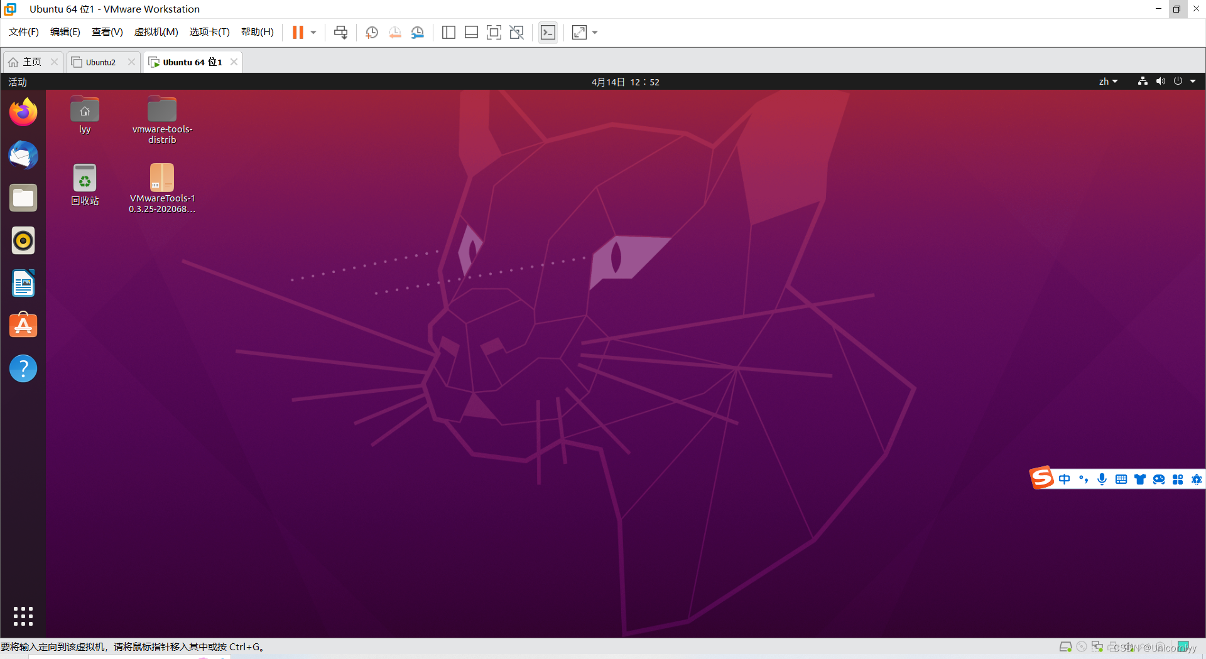Toggle the library sidebar panel
1206x659 pixels.
pyautogui.click(x=448, y=32)
